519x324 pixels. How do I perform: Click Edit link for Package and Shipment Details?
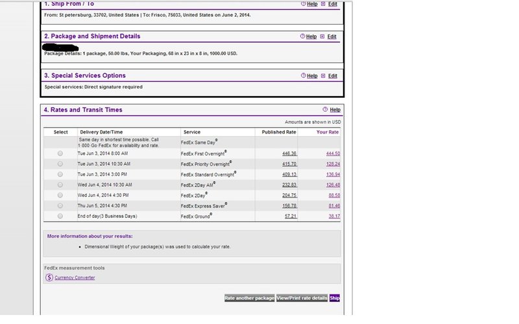coord(332,37)
